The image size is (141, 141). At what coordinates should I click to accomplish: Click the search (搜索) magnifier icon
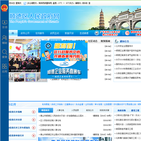[x=5, y=52]
